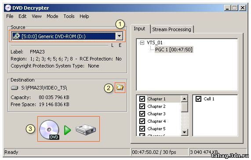Screen dimensions: 251x160
Task: Click the chapter list scroll down arrow
Action: click(185, 132)
